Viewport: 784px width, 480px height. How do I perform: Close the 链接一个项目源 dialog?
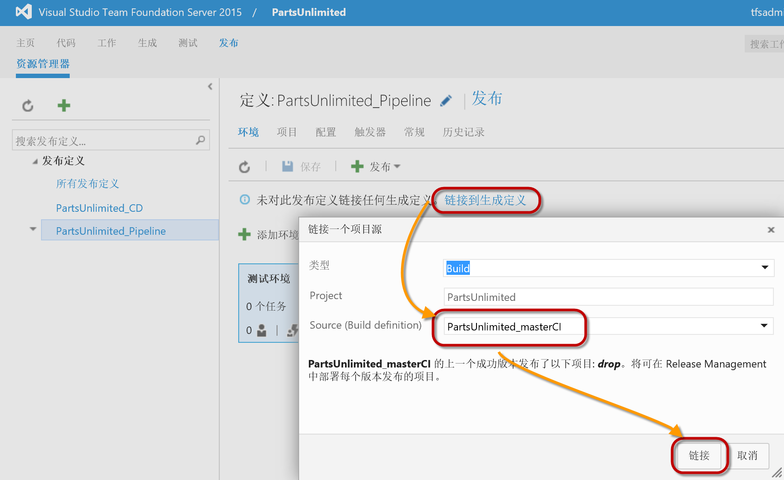coord(771,229)
